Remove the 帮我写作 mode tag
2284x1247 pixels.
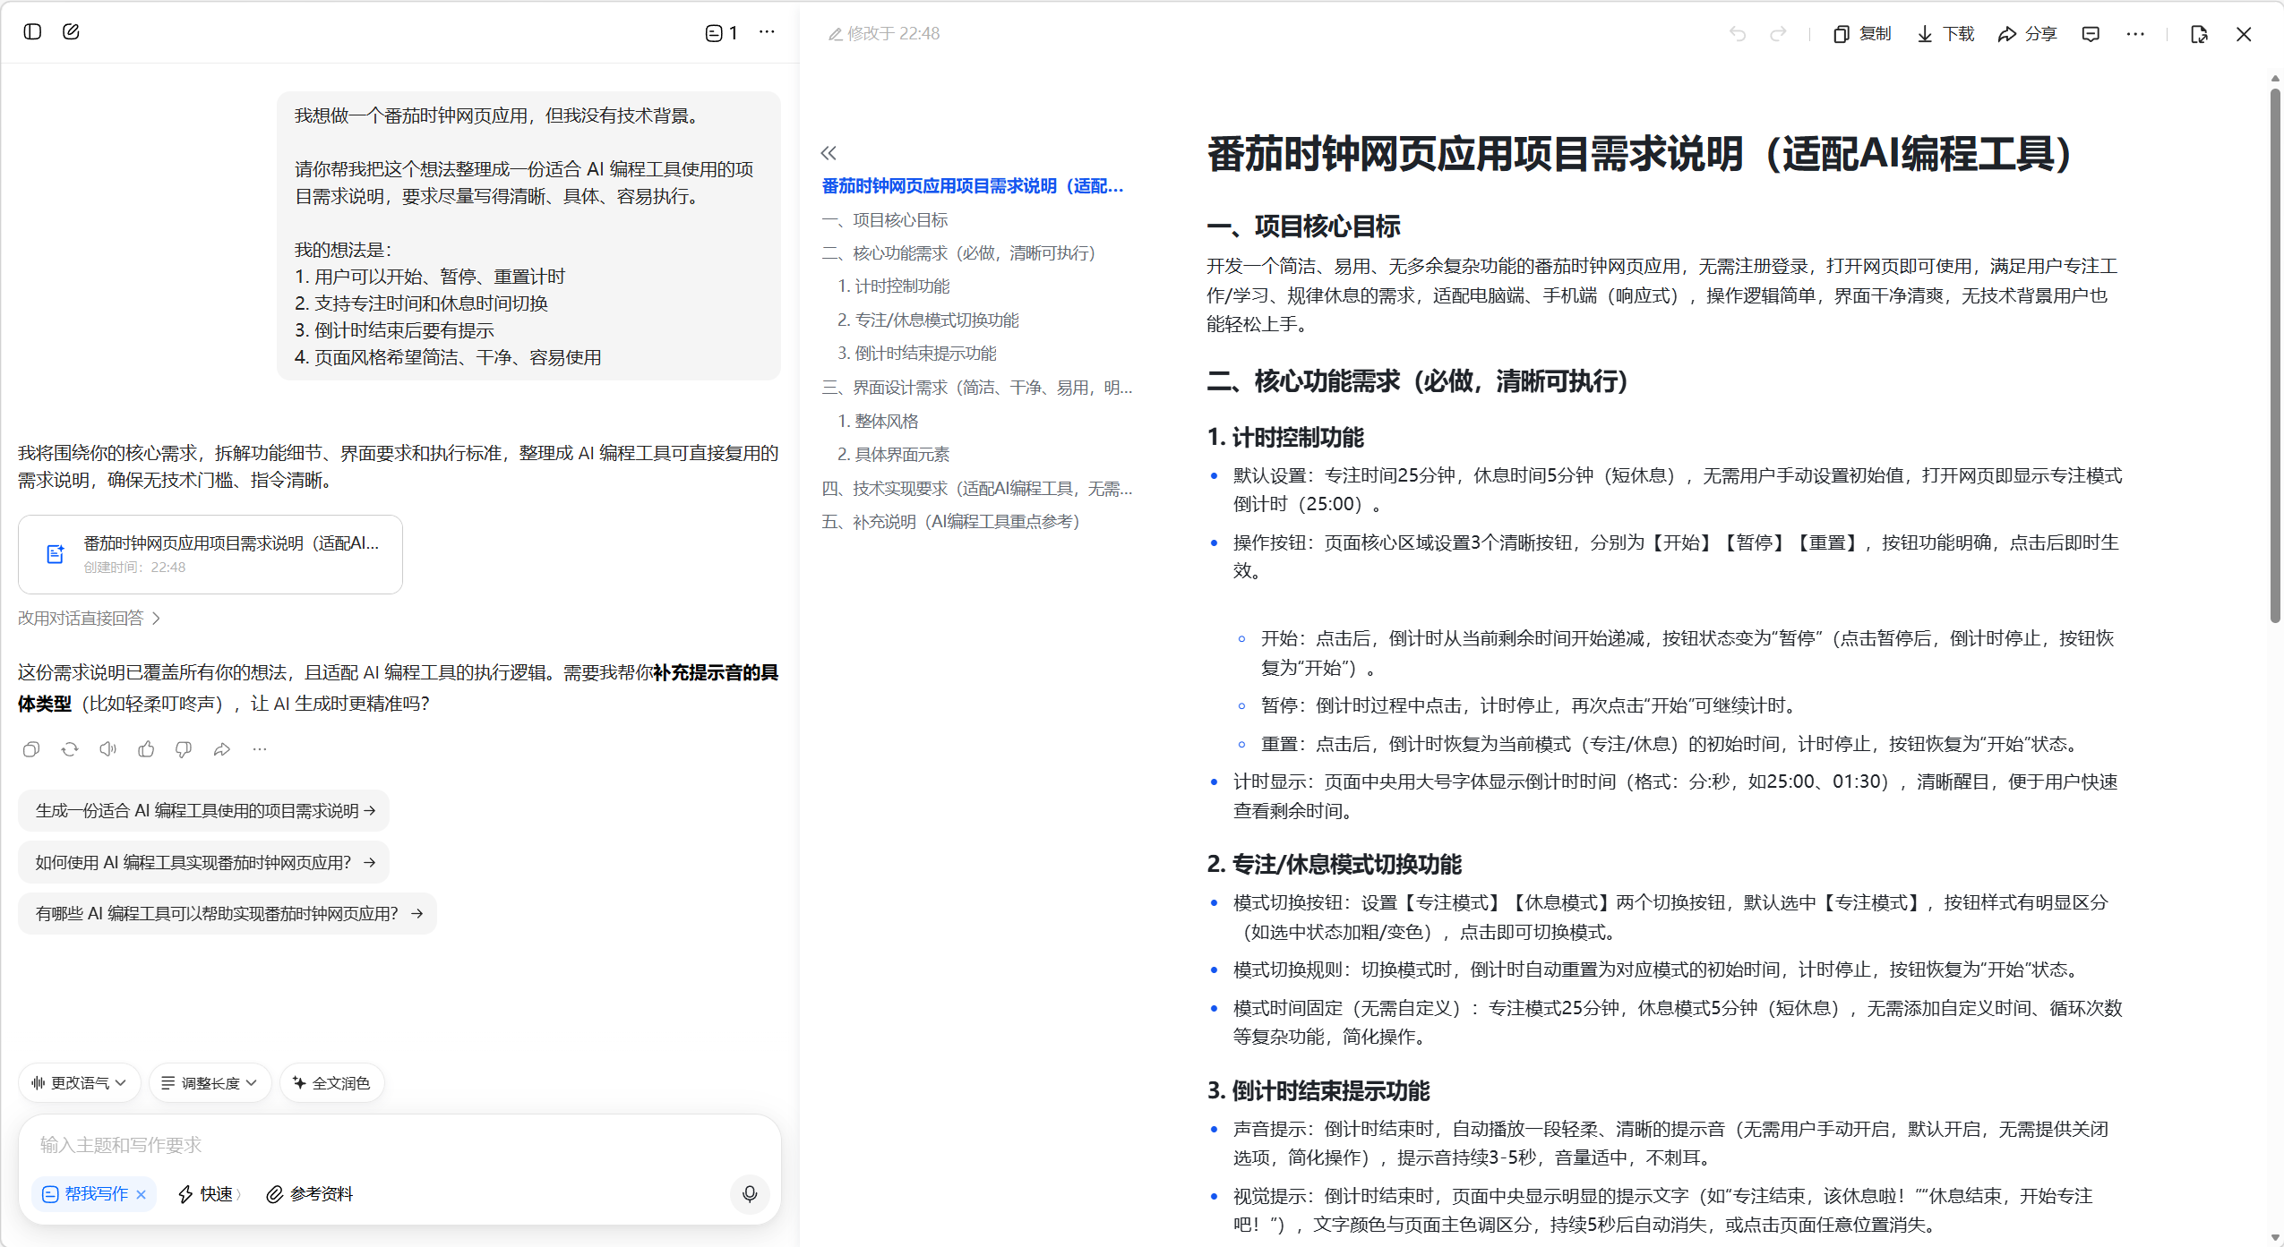142,1194
